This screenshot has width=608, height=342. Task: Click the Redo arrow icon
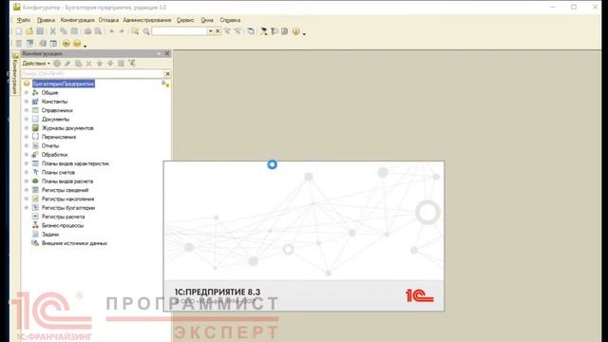(122, 31)
